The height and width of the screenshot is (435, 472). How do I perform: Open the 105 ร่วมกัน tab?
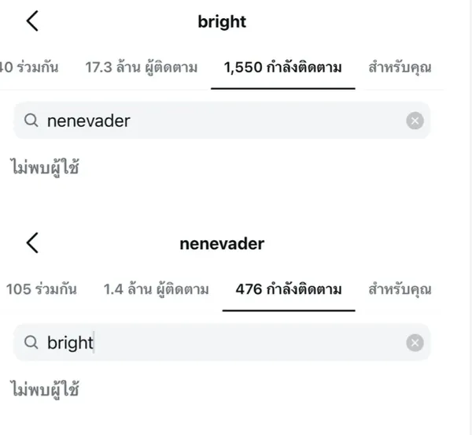coord(41,289)
